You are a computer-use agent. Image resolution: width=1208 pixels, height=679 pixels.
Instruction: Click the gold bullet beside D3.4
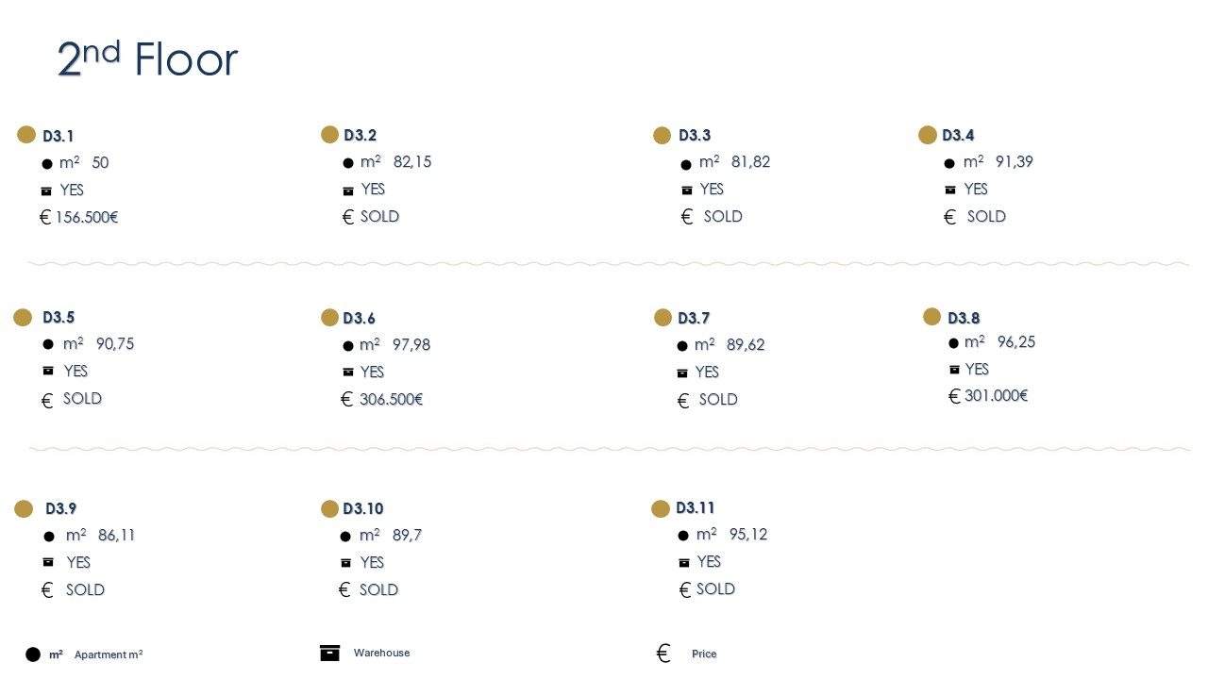pos(928,135)
